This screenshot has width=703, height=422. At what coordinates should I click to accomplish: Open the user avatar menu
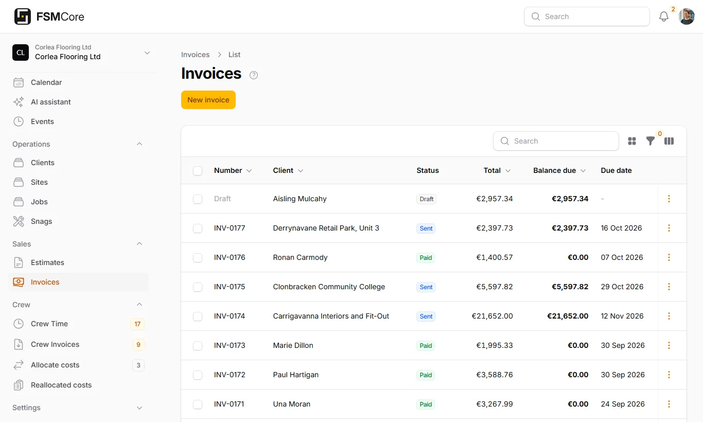click(687, 16)
